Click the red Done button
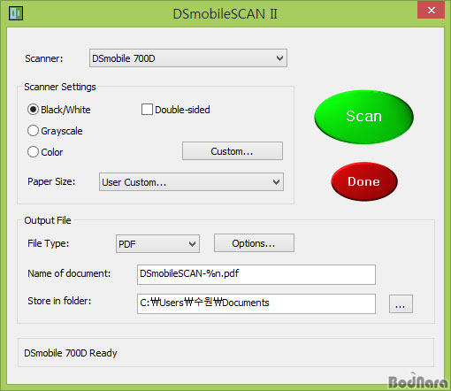451x391 pixels. pos(364,181)
